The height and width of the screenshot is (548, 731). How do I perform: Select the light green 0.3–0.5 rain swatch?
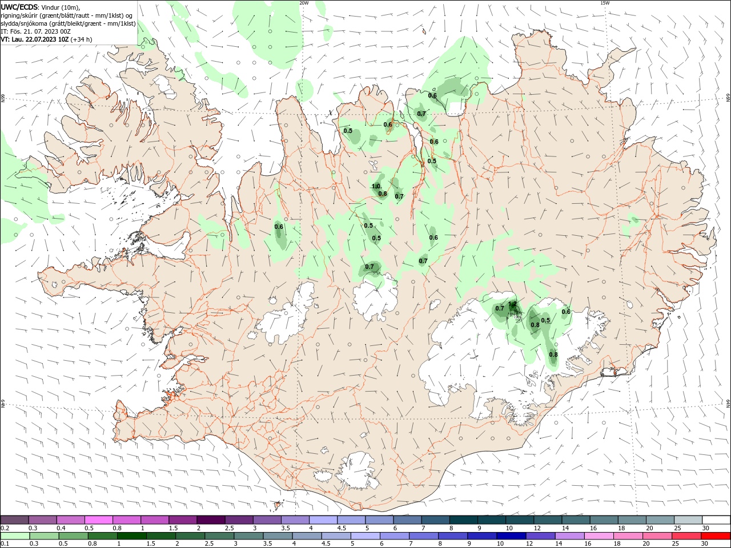click(x=44, y=536)
